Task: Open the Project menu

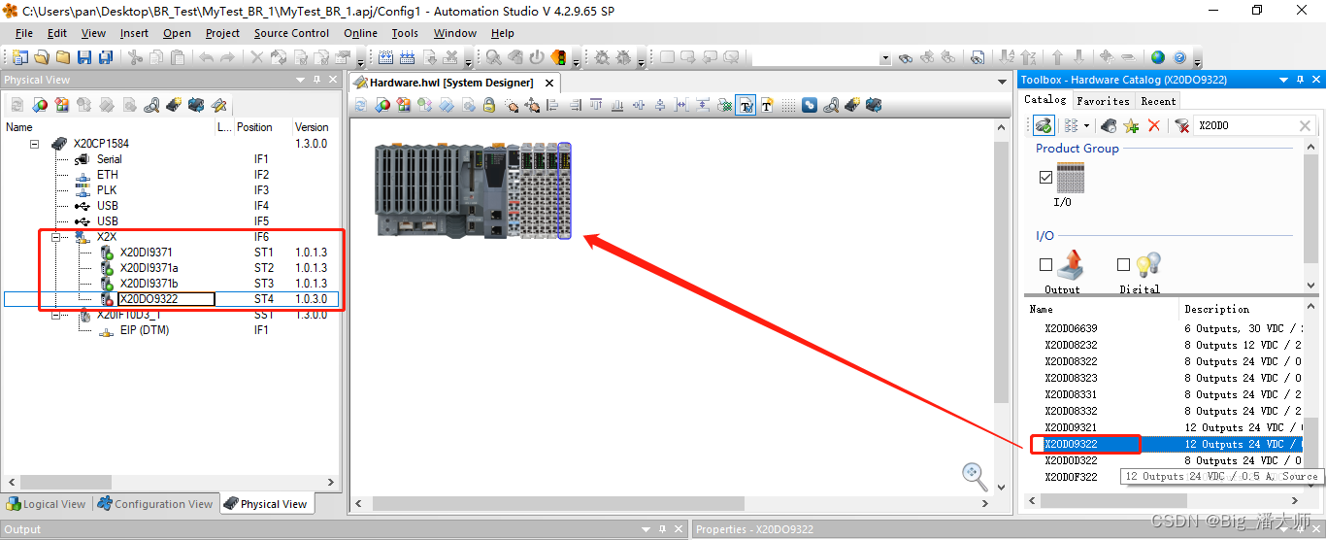Action: [x=222, y=33]
